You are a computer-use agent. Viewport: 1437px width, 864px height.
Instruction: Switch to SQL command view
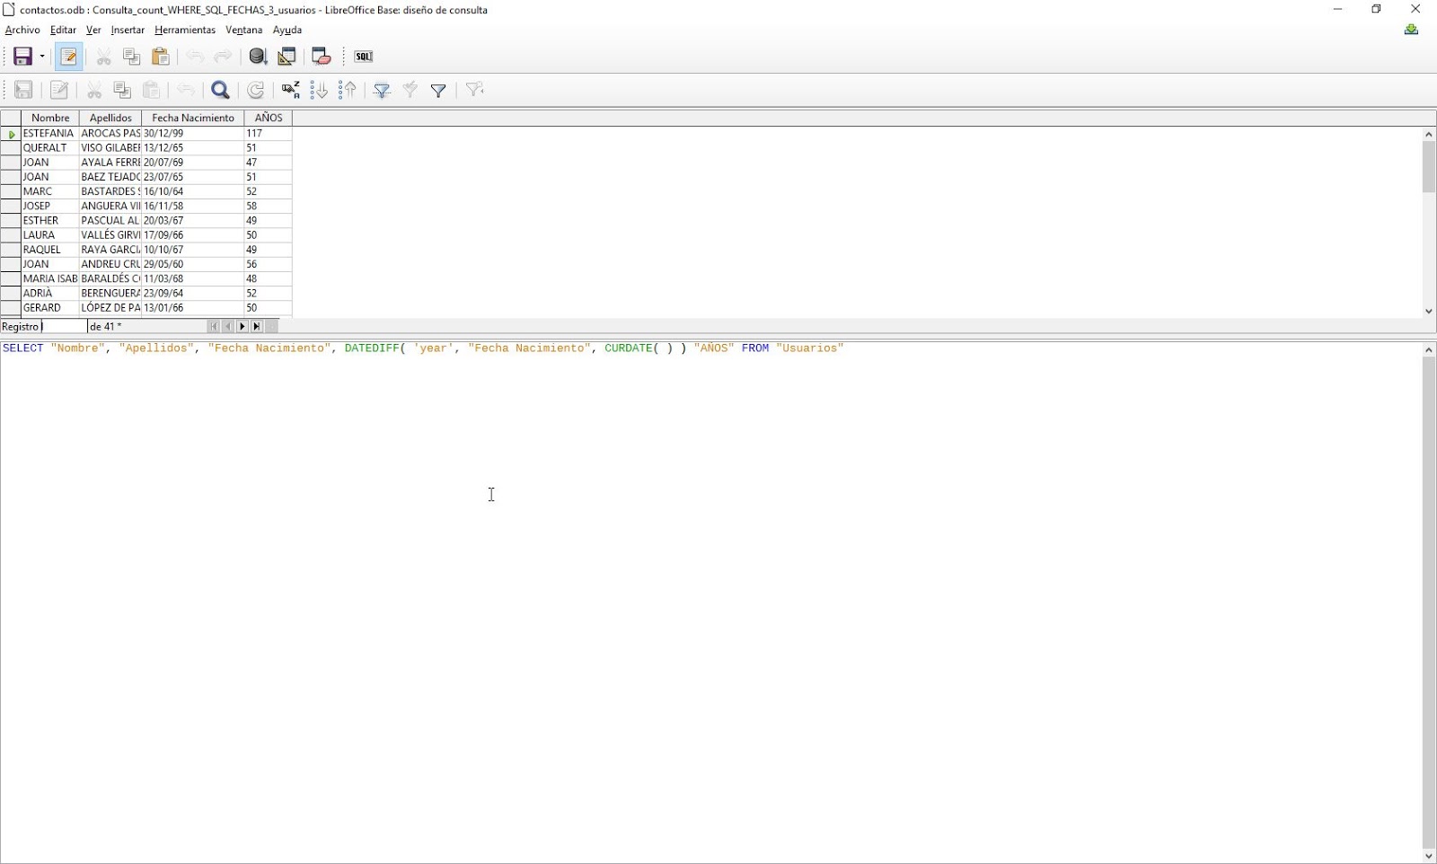point(363,56)
